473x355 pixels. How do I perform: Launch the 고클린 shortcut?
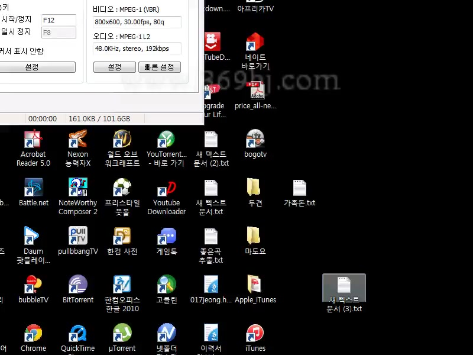166,286
